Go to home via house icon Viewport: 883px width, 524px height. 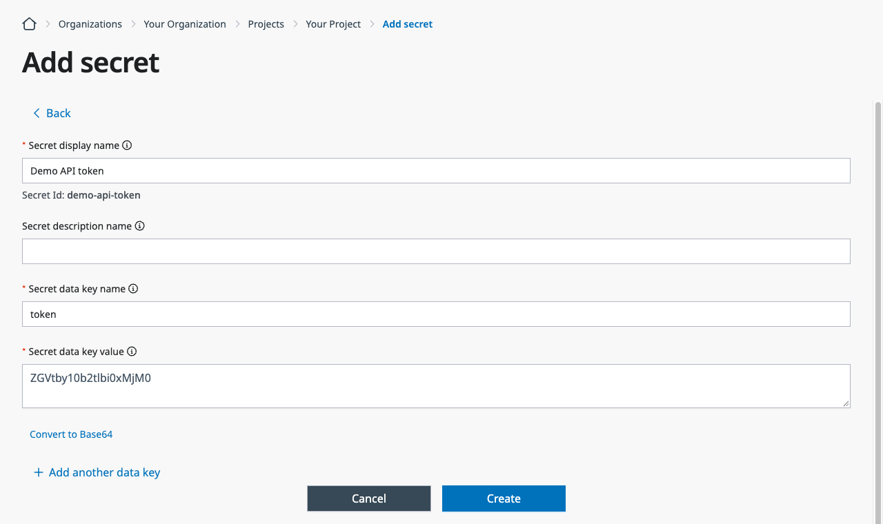point(29,24)
